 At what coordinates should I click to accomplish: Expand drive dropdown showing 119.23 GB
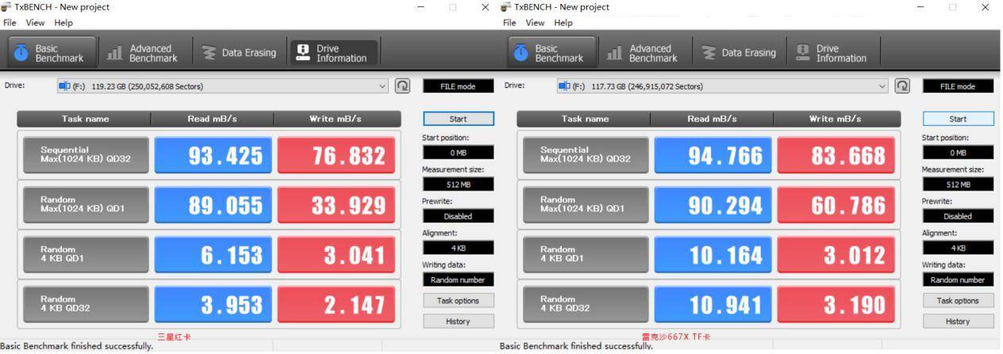223,86
